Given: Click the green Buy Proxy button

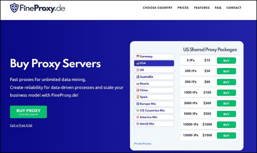Looking at the screenshot, I should coord(28,112).
